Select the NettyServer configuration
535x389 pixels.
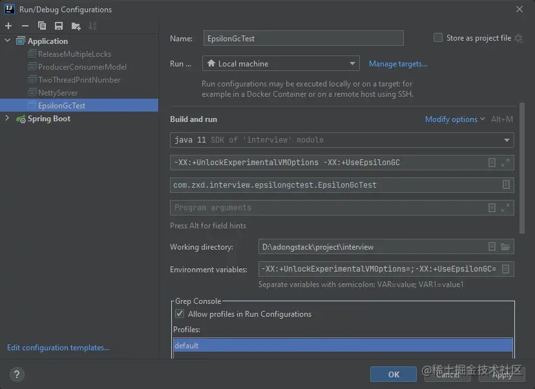(x=58, y=93)
